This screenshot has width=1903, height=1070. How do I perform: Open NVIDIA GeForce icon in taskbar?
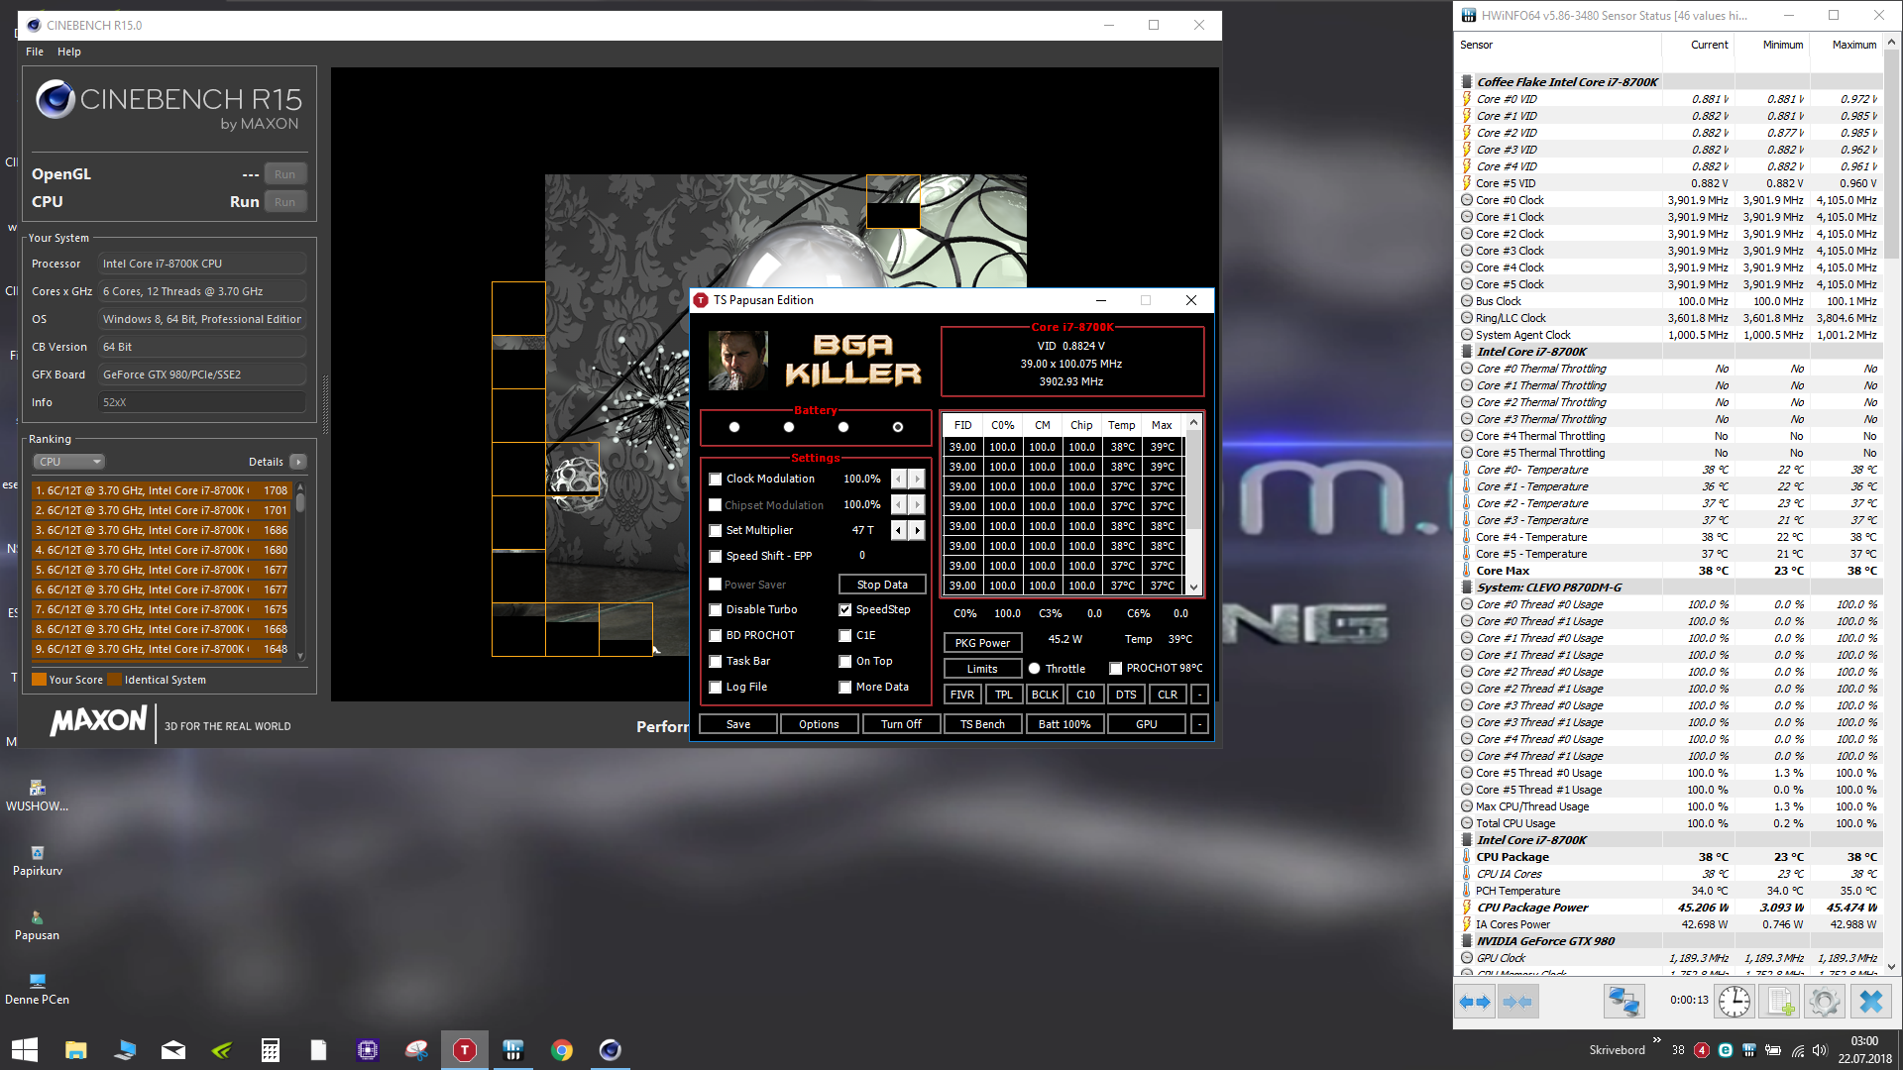click(x=222, y=1049)
